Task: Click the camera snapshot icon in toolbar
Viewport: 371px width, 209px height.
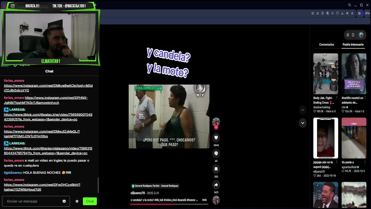Action: (x=318, y=13)
